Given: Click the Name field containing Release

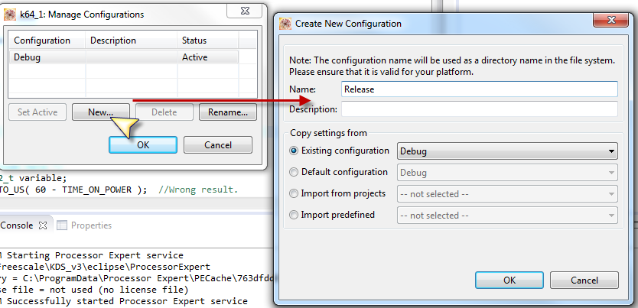Looking at the screenshot, I should click(479, 89).
